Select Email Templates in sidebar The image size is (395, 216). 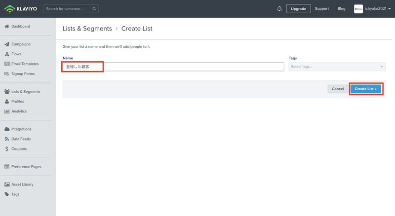pyautogui.click(x=25, y=64)
